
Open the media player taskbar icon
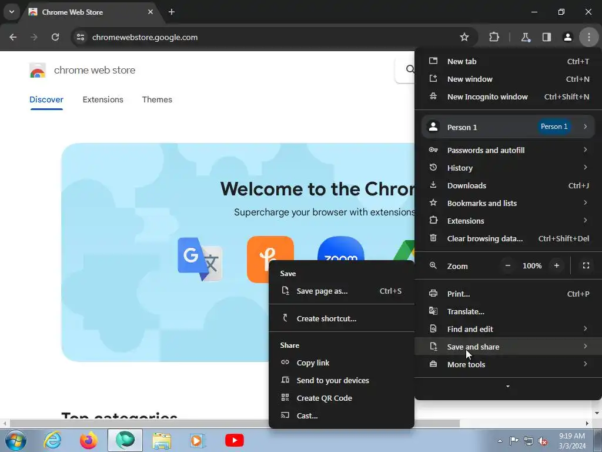(x=198, y=440)
